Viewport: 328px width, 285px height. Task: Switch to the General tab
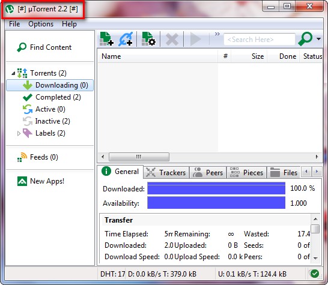[x=121, y=172]
